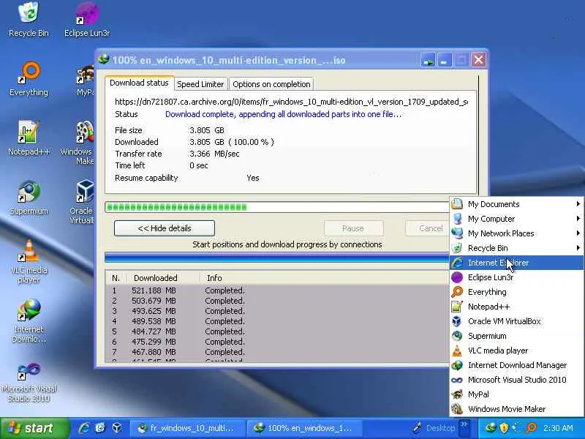Screen dimensions: 585x439
Task: Select connection row with 489.538 MB
Action: coord(277,321)
